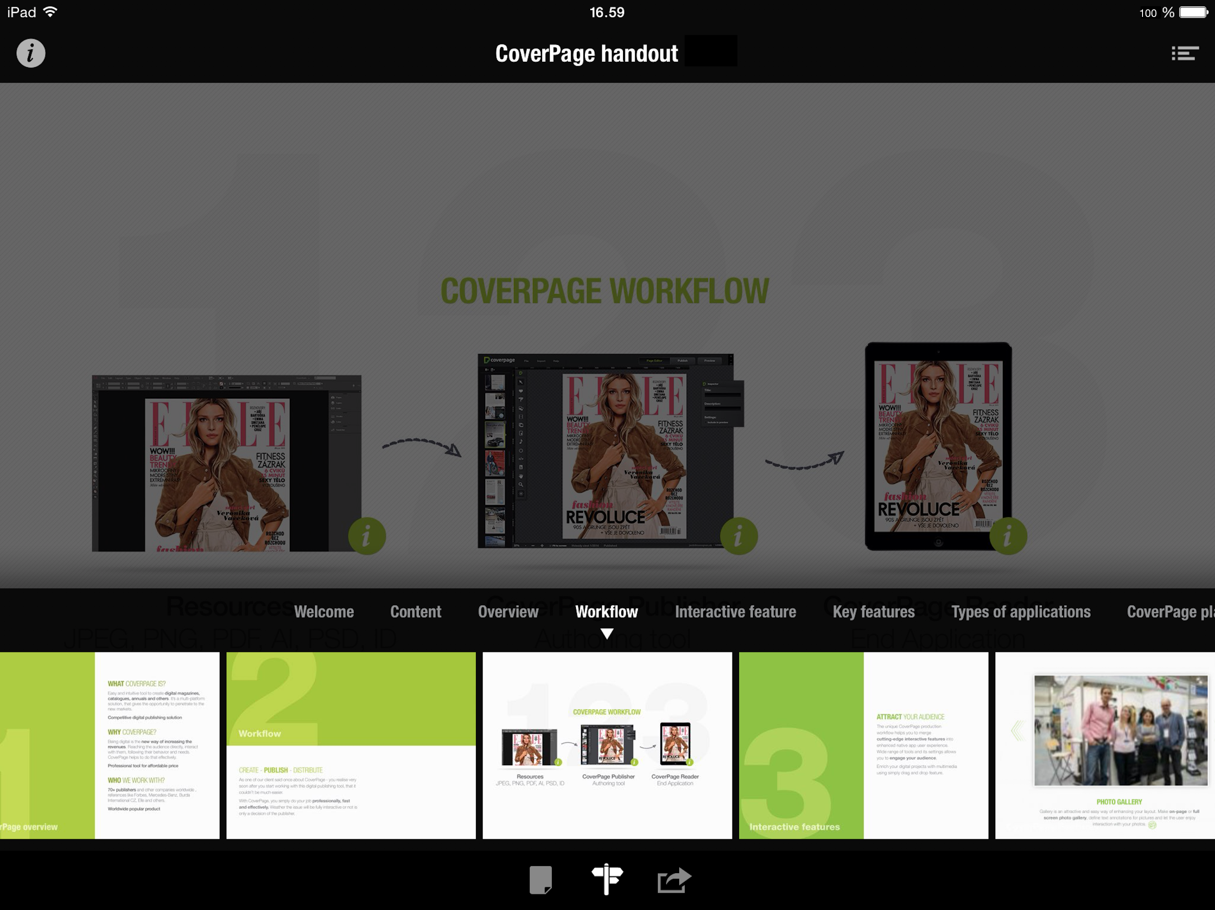
Task: Tap the CoverPage handout title
Action: 587,53
